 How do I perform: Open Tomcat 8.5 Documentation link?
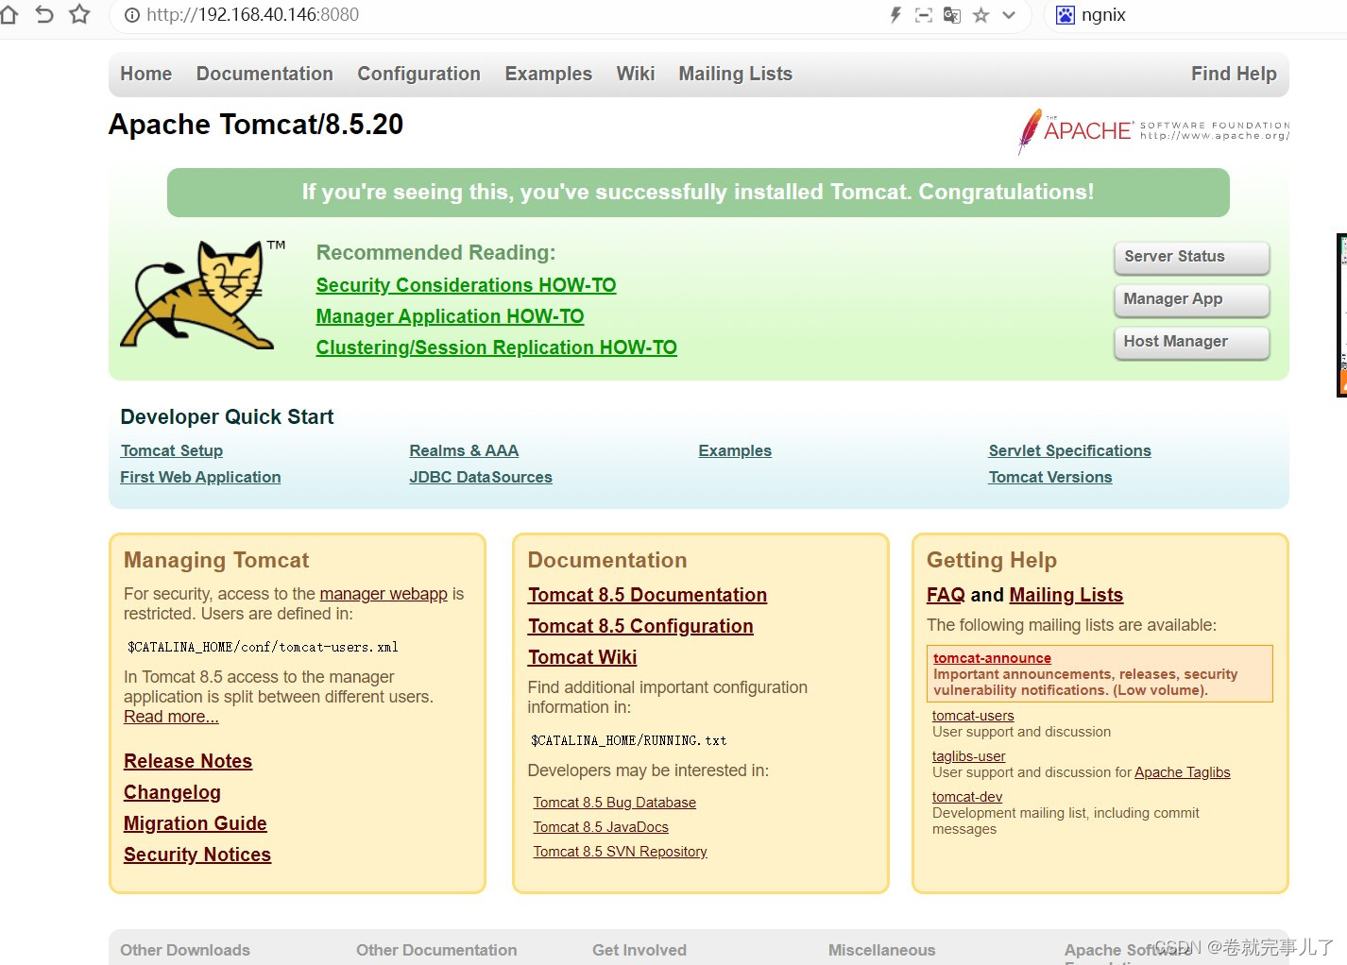coord(647,595)
